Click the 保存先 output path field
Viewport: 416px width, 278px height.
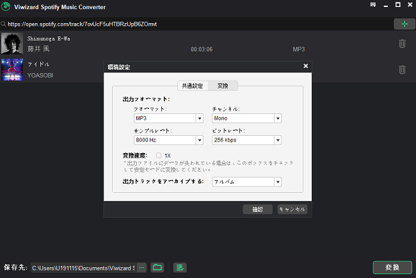[x=84, y=268]
